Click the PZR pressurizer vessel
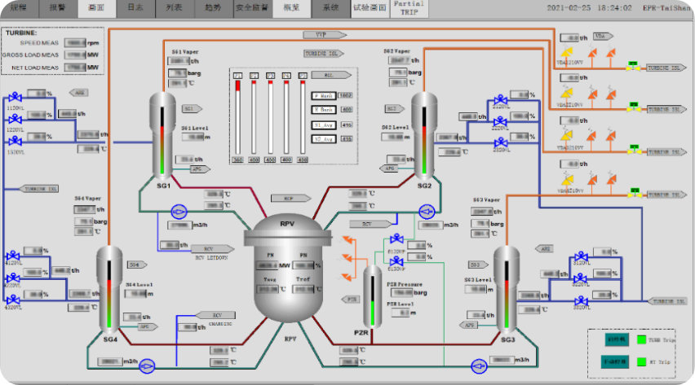The image size is (695, 385). [372, 297]
